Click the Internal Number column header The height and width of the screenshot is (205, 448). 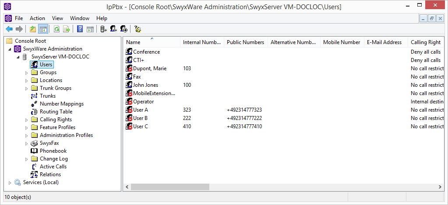tap(201, 42)
